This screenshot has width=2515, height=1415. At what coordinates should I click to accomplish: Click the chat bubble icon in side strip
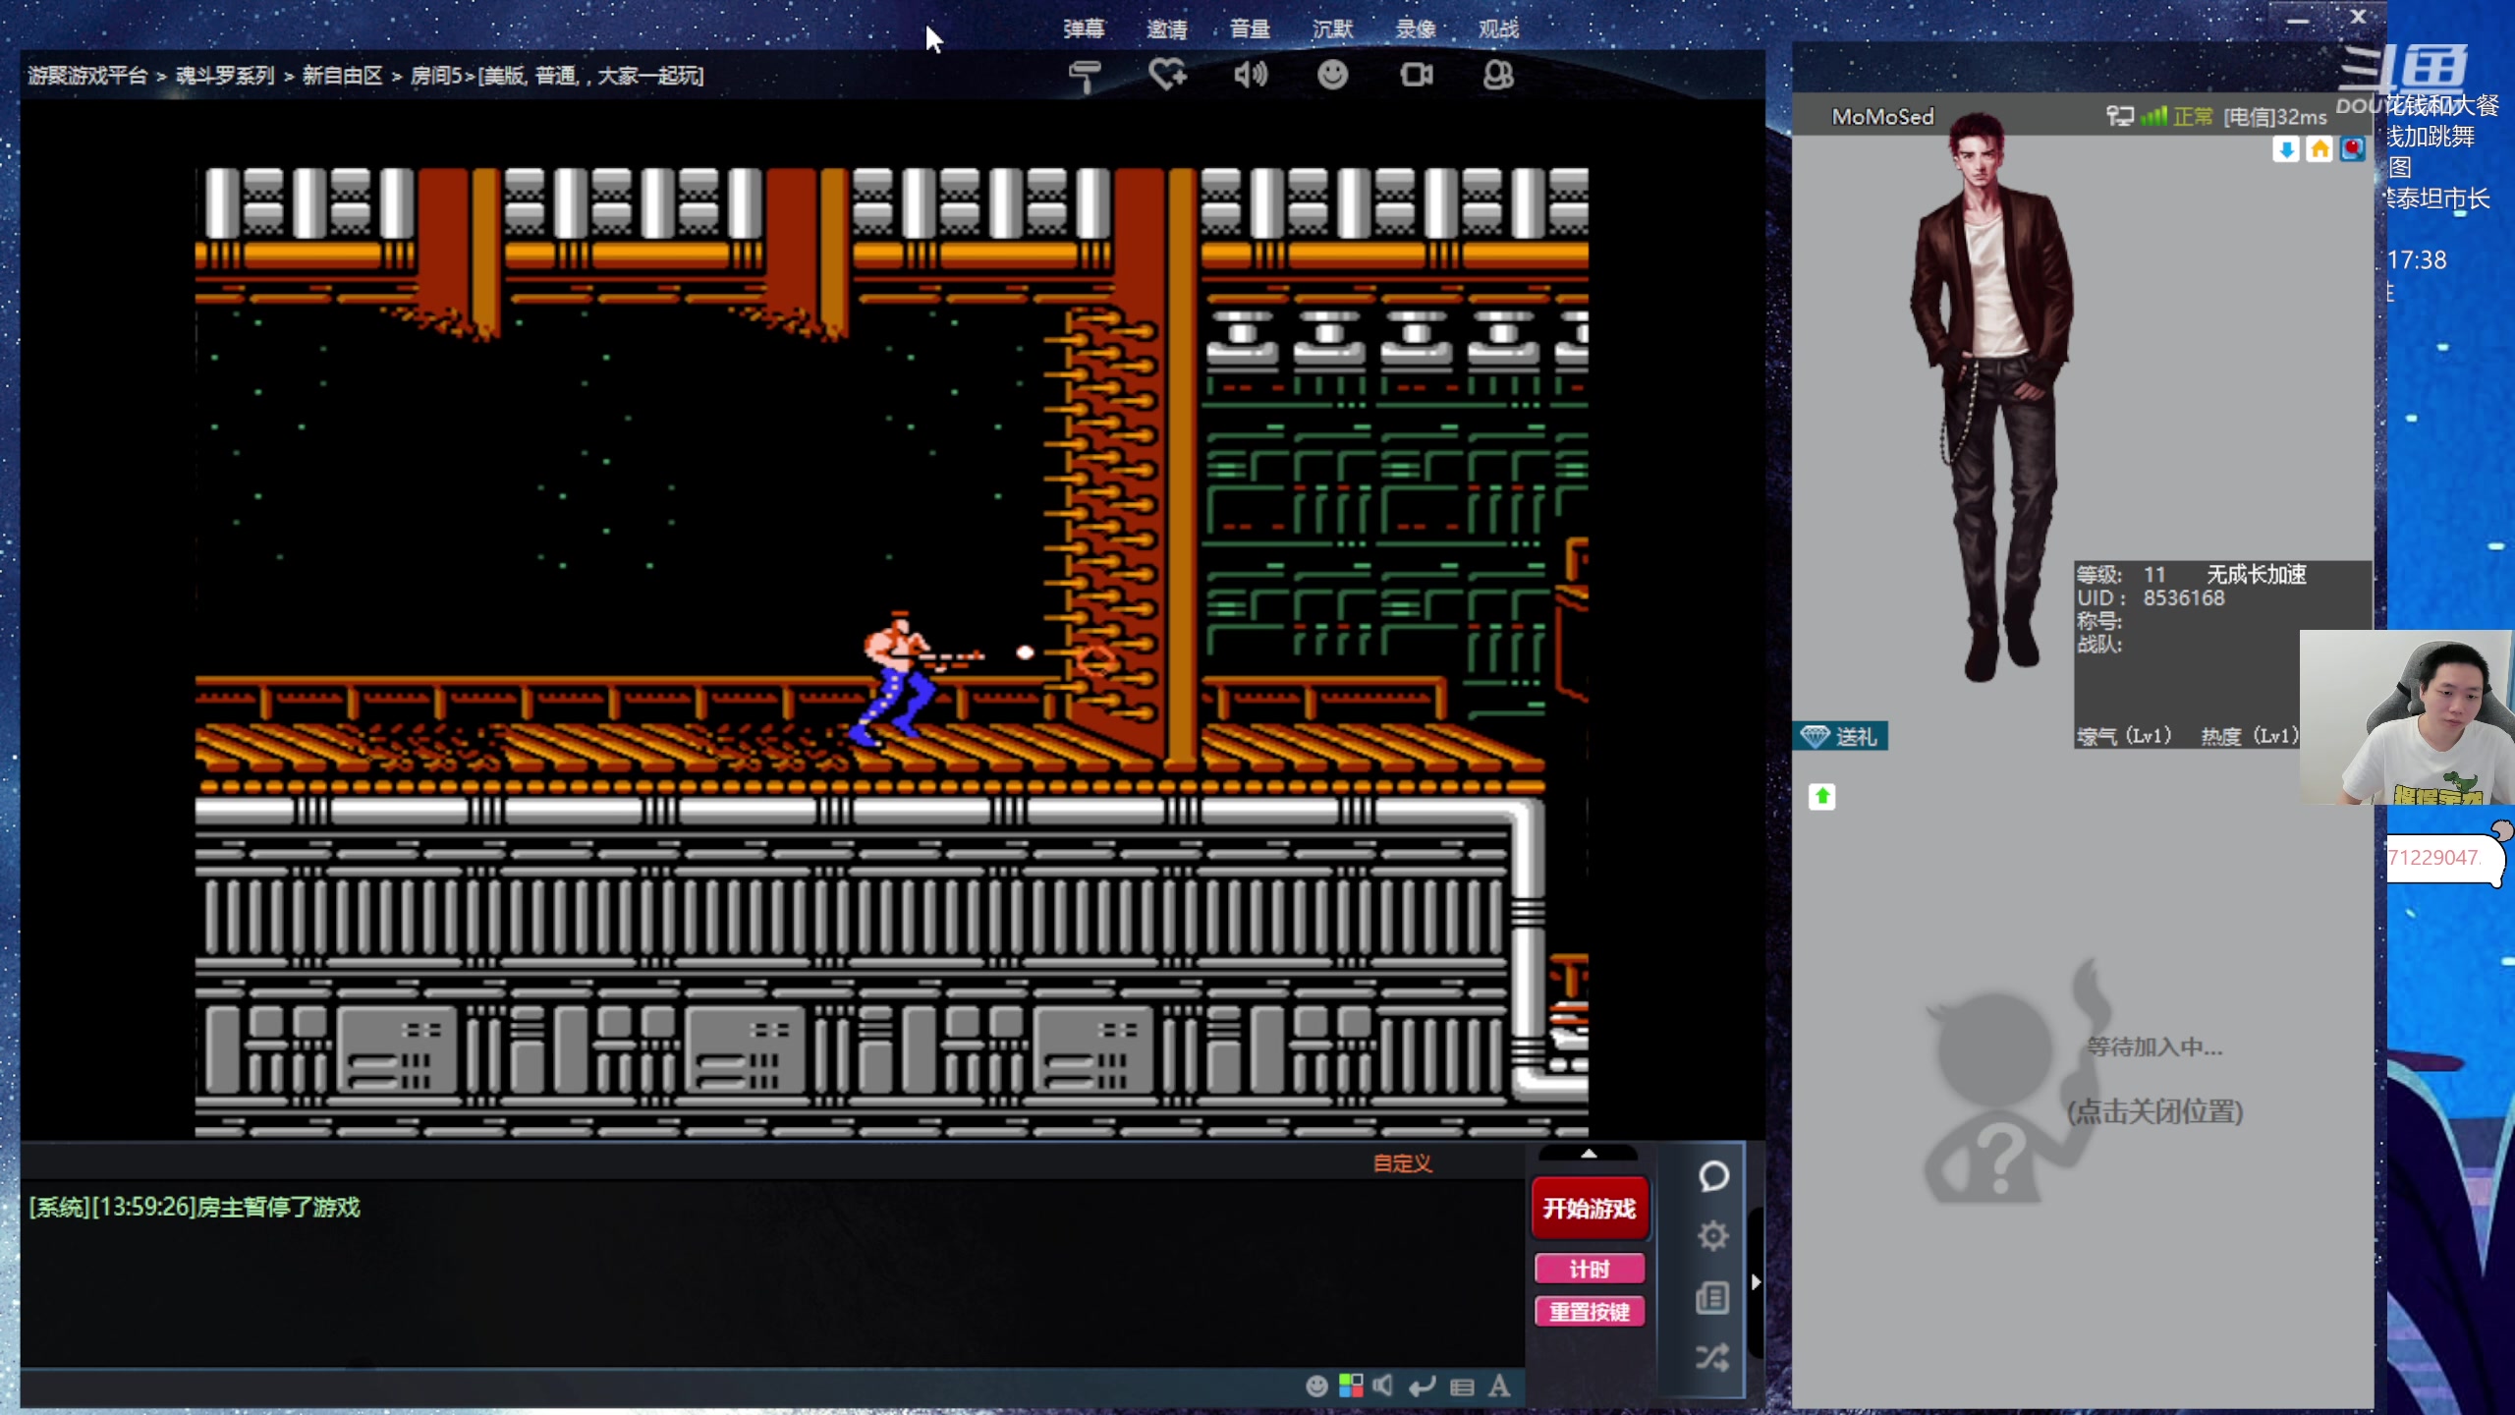[1713, 1176]
